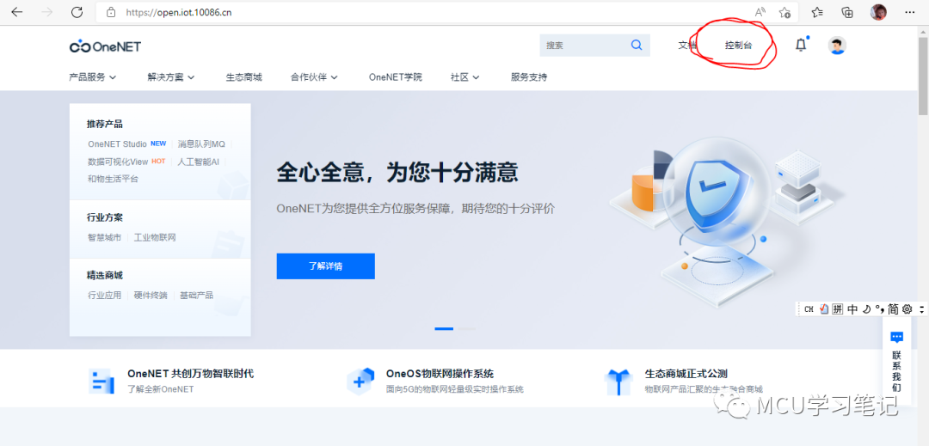This screenshot has height=446, width=929.
Task: Click the blue chat bubble icon
Action: coord(896,337)
